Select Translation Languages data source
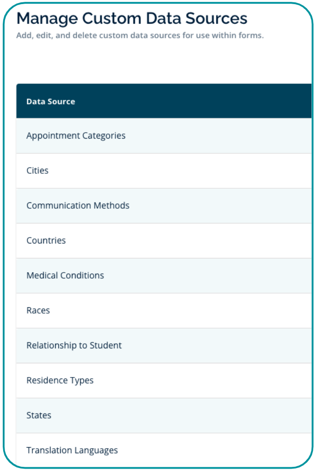The height and width of the screenshot is (470, 316). click(x=72, y=450)
